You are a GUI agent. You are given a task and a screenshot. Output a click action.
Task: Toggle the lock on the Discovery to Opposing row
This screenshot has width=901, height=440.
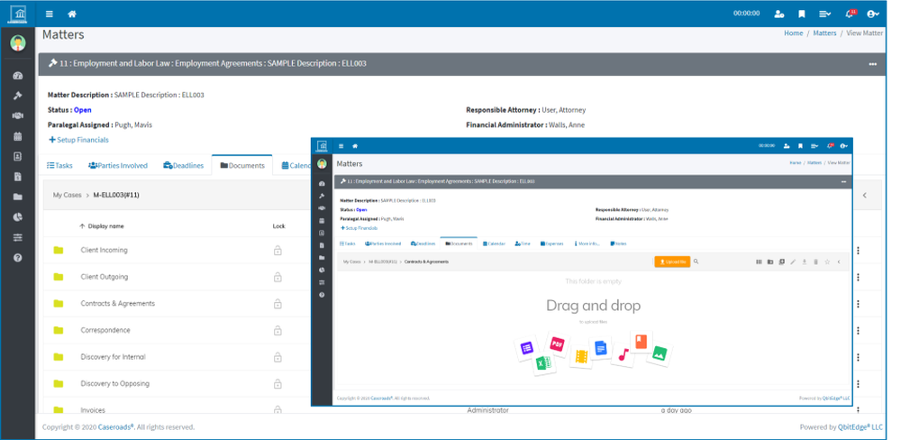278,383
